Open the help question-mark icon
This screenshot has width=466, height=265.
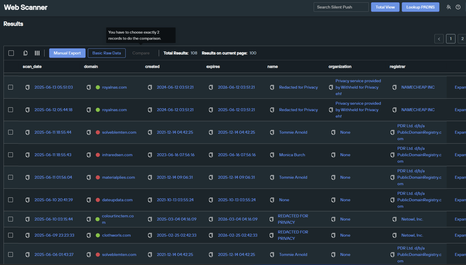coord(458,7)
